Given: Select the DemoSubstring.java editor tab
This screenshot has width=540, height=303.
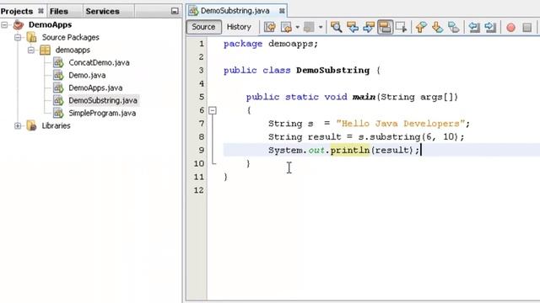Looking at the screenshot, I should point(235,11).
